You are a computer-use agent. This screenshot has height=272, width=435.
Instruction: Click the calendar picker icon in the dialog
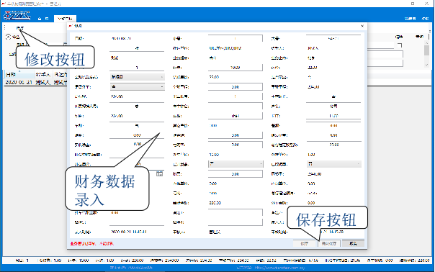[159, 174]
